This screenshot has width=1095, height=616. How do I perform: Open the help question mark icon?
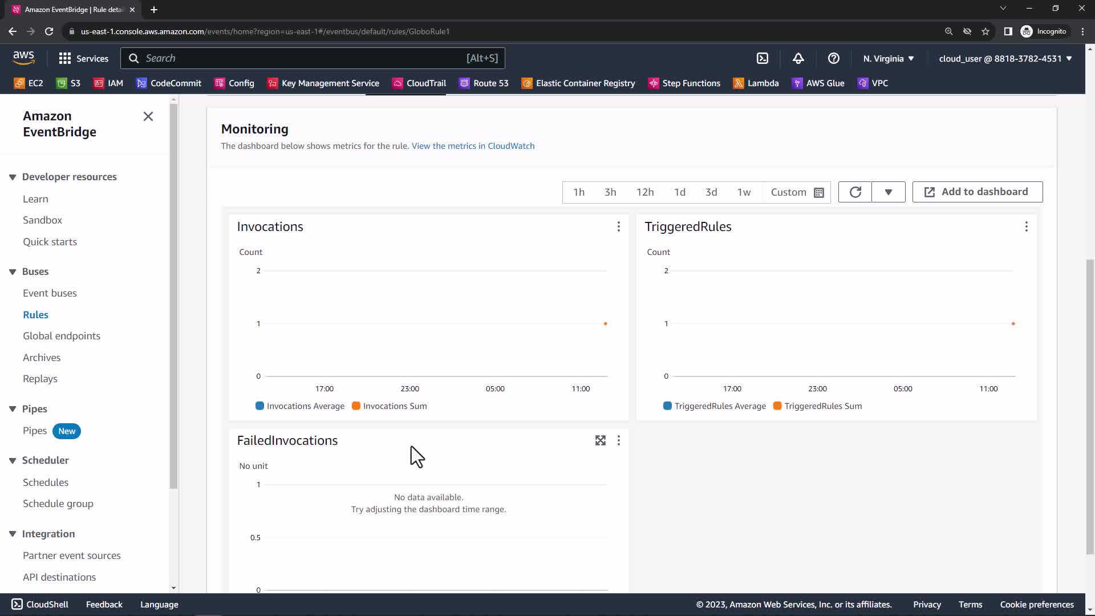pyautogui.click(x=833, y=58)
